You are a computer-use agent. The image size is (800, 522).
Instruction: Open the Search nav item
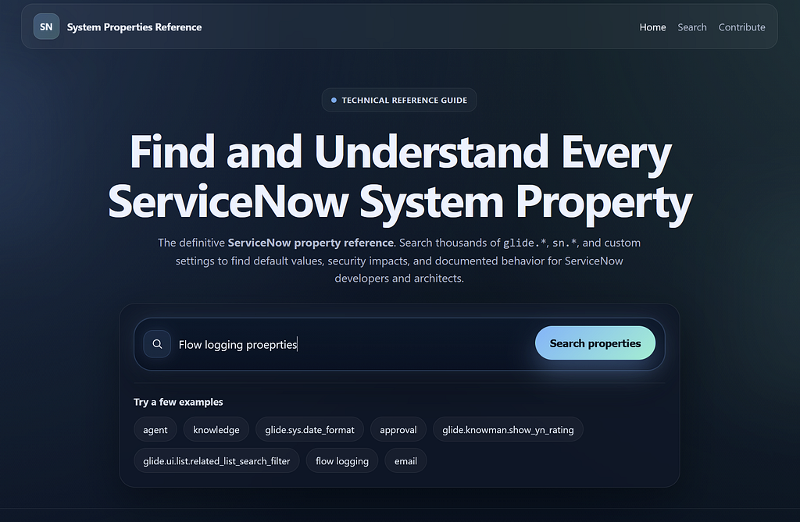click(x=692, y=27)
